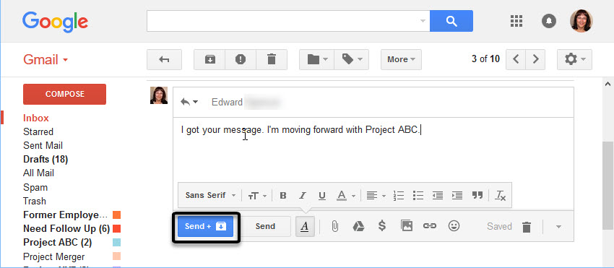Go back to the inbox with arrow button
The height and width of the screenshot is (268, 614).
164,59
